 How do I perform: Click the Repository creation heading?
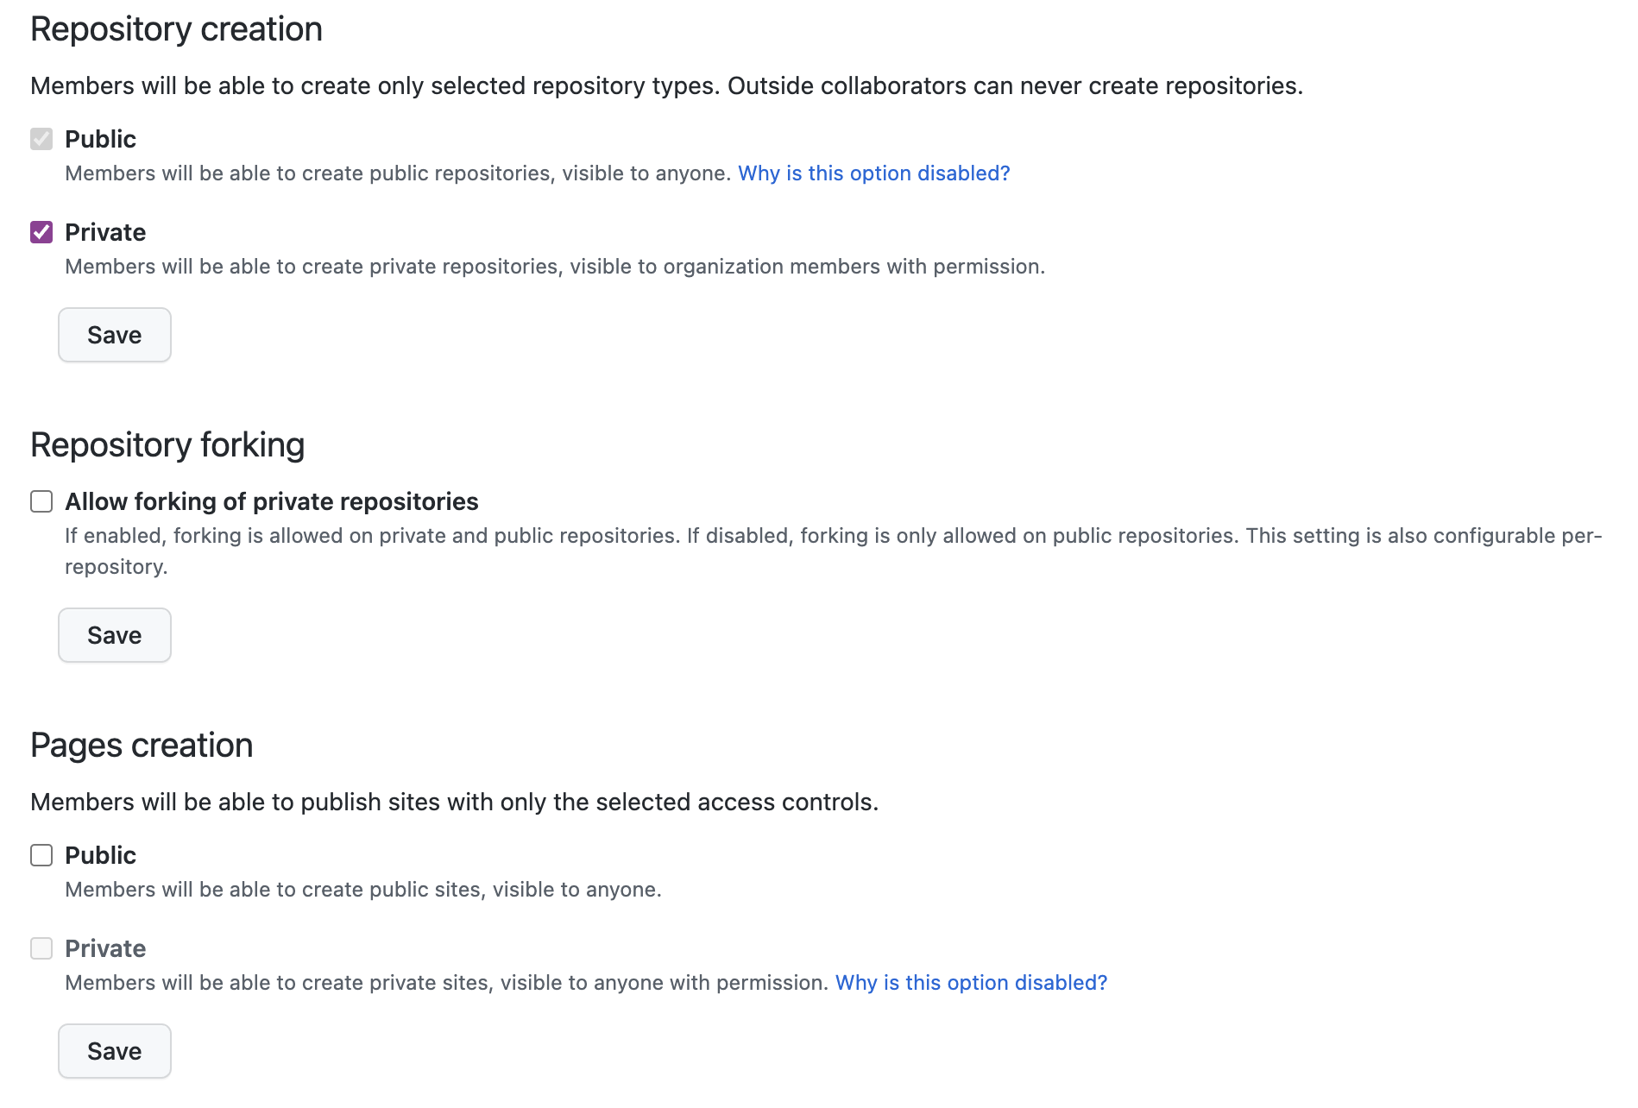(176, 29)
